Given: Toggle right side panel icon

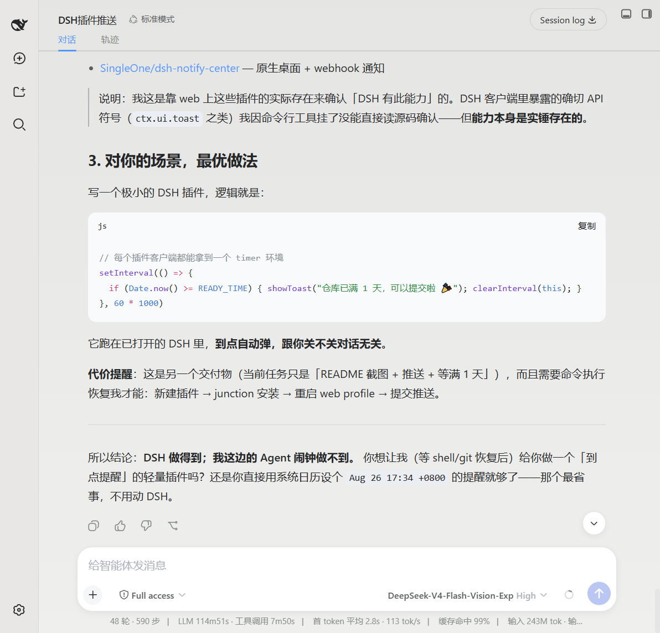Looking at the screenshot, I should pos(647,14).
